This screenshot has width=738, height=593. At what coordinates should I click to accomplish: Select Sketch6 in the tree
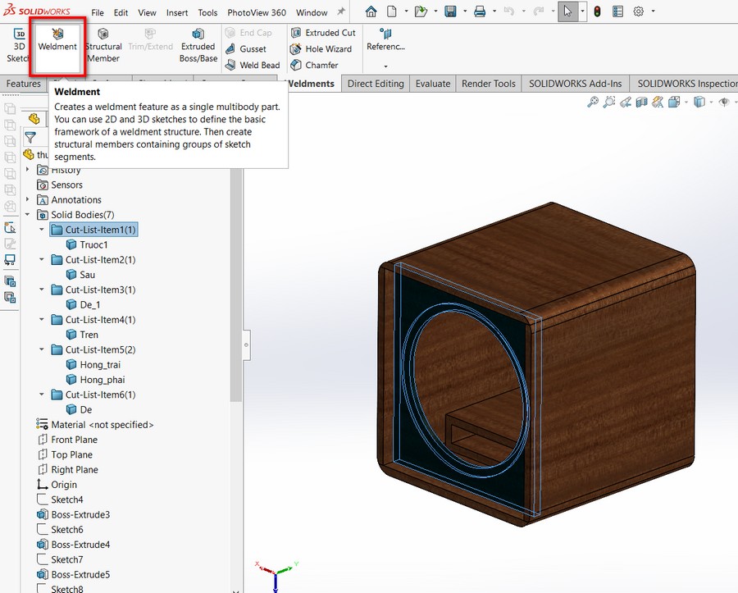tap(60, 530)
